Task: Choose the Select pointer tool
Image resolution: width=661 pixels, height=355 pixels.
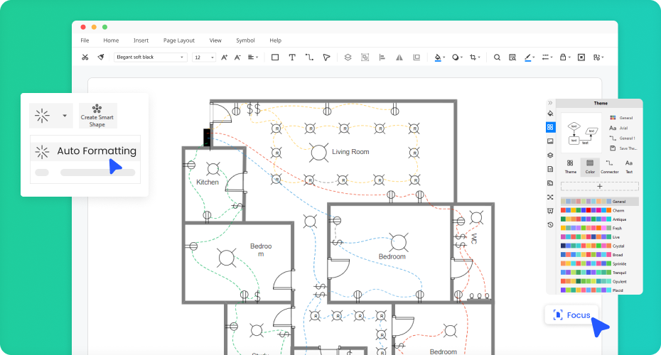Action: coord(326,58)
